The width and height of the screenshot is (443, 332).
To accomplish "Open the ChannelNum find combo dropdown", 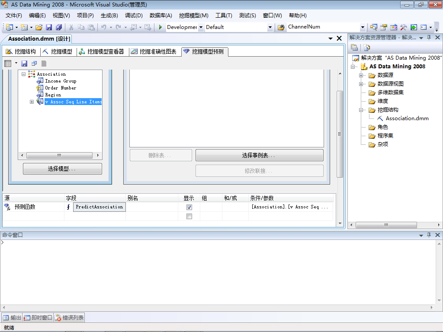I will pos(363,27).
